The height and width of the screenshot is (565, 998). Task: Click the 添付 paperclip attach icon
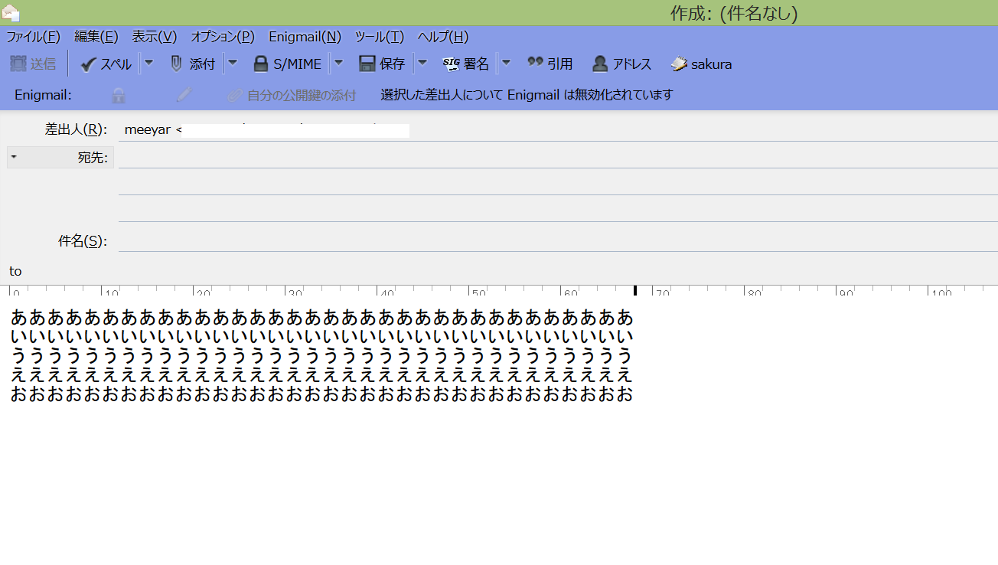[177, 64]
